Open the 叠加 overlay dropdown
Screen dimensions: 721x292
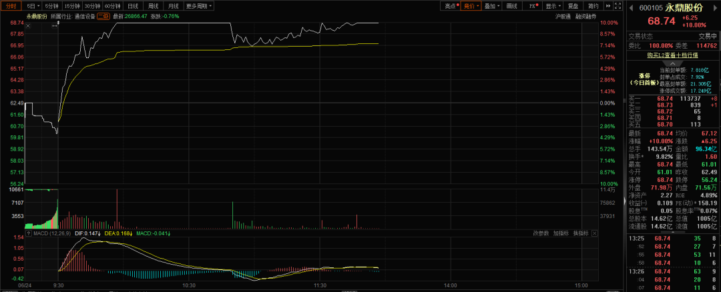(491, 6)
